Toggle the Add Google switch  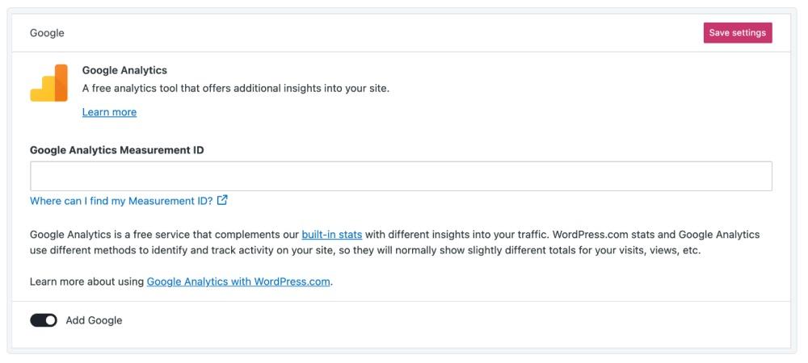coord(44,320)
